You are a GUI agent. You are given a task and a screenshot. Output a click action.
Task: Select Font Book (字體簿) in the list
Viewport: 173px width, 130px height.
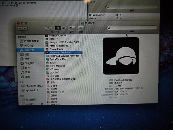[x=52, y=86]
